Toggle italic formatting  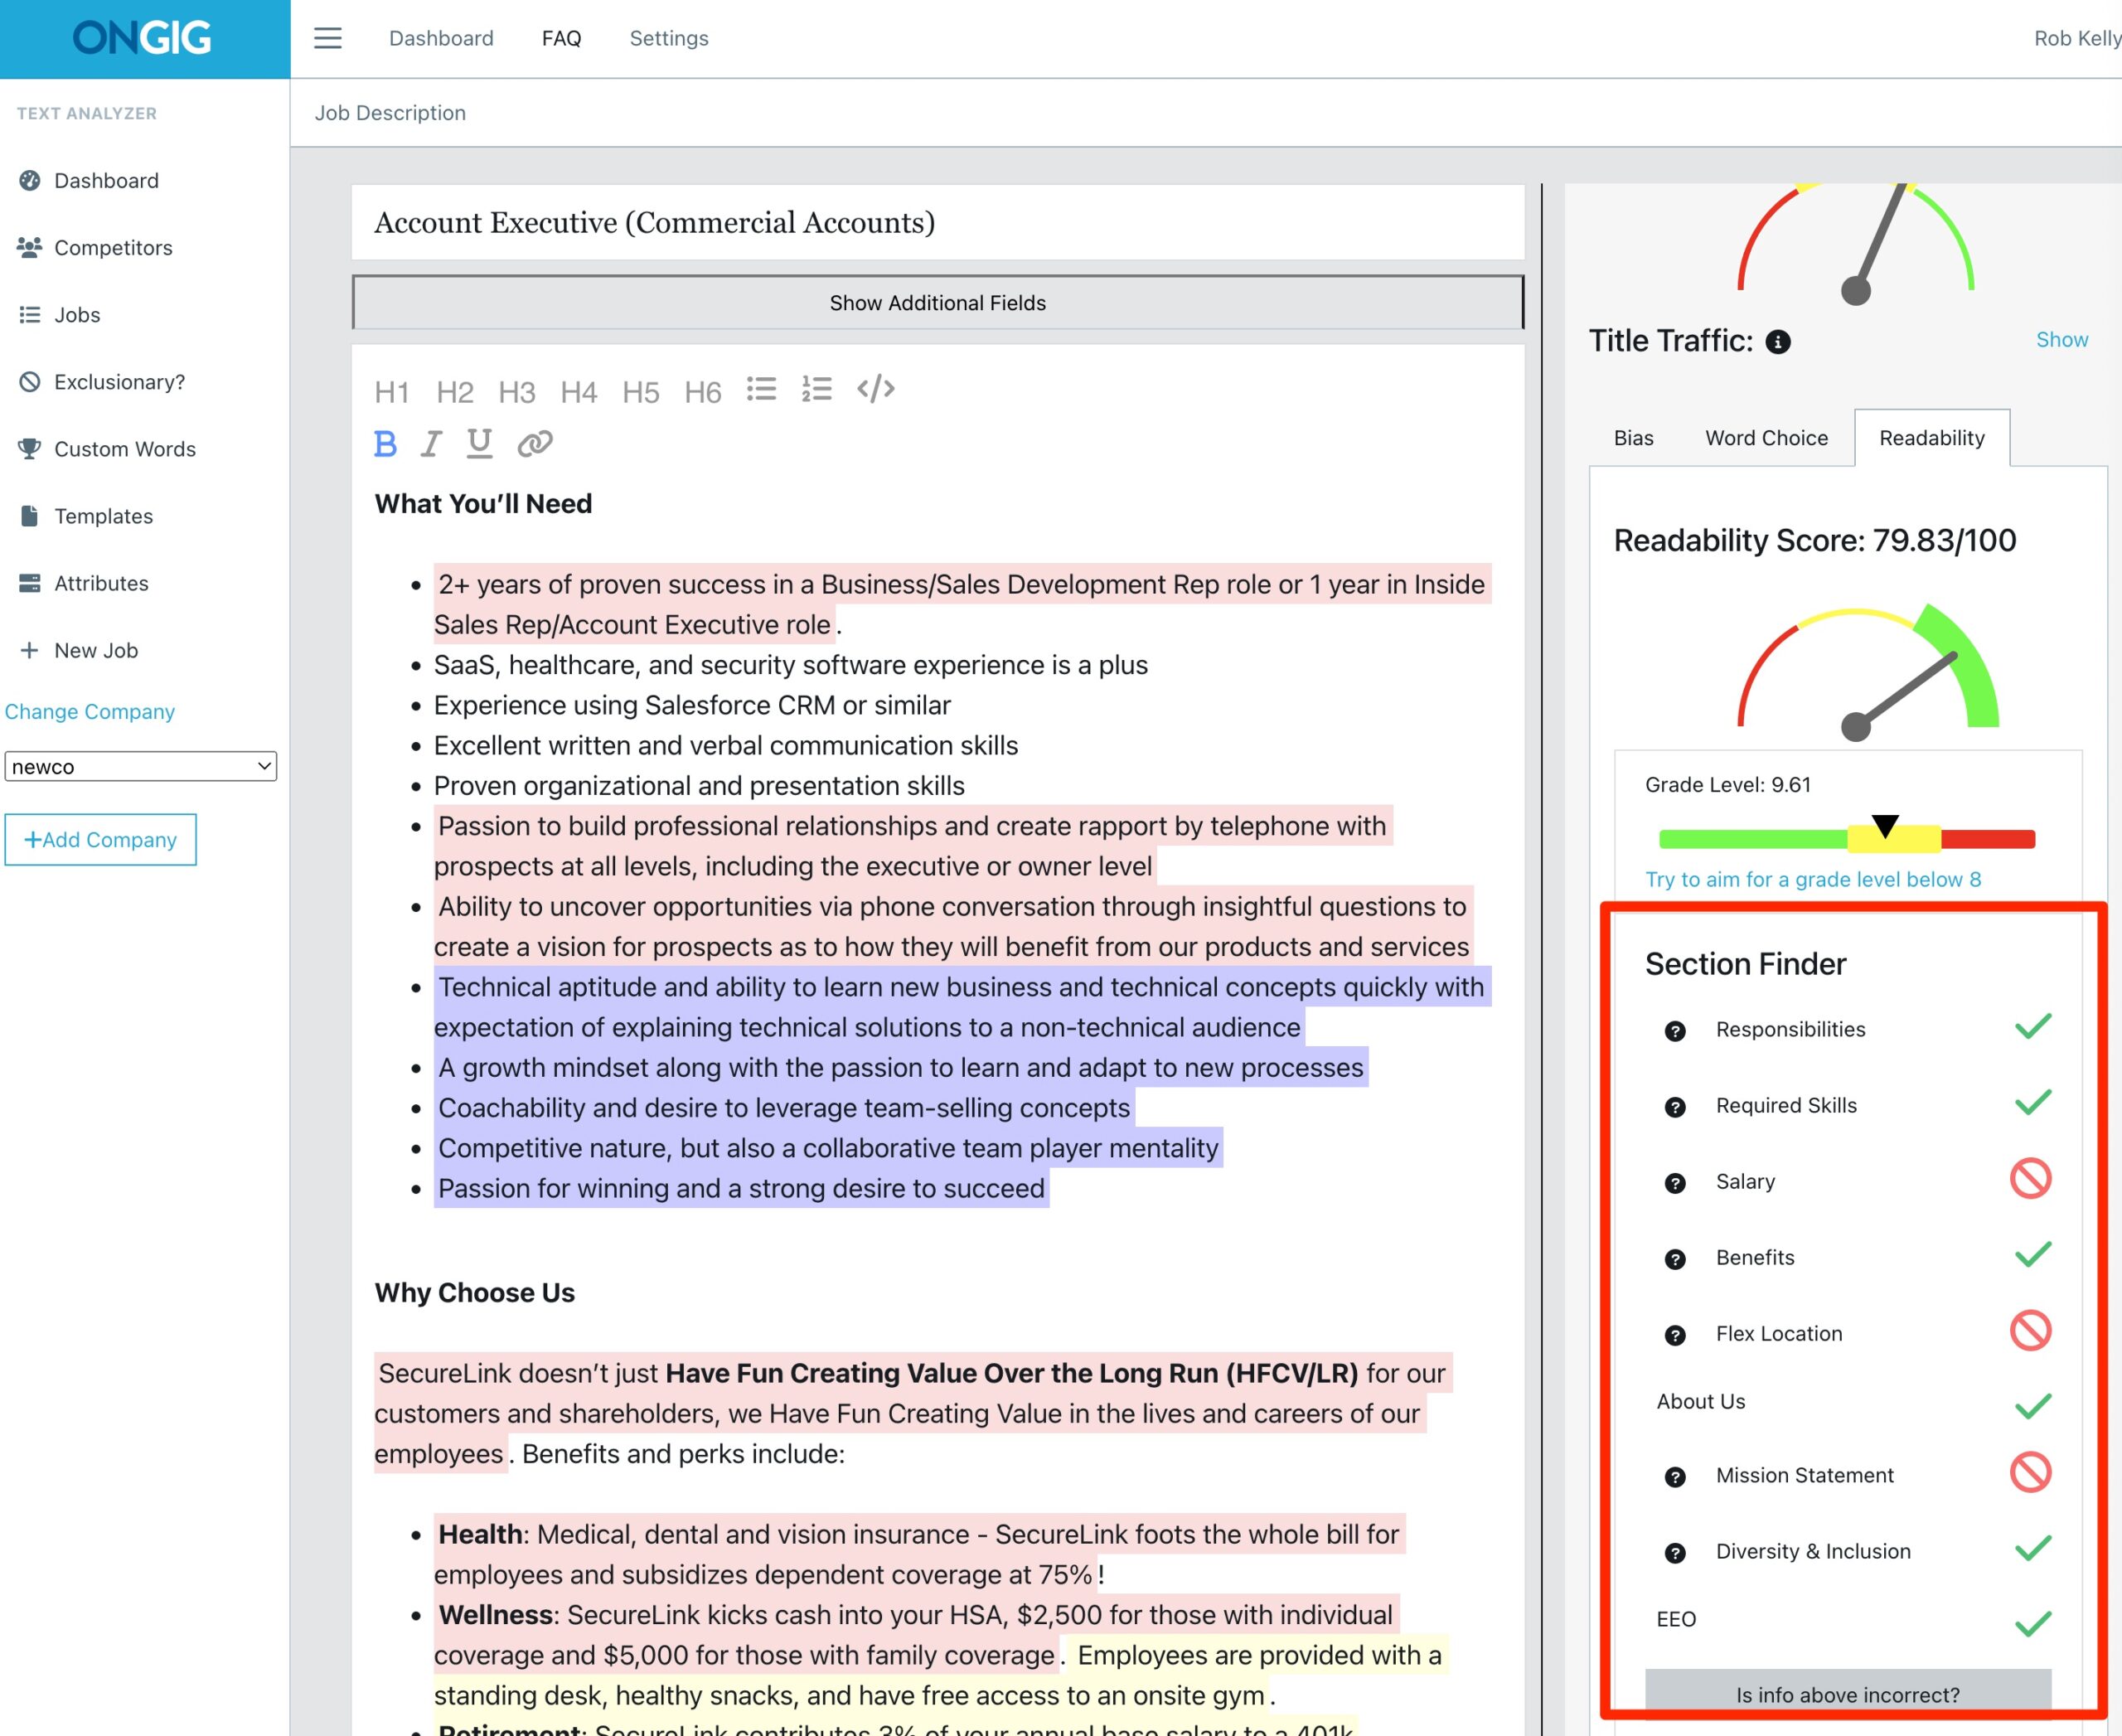coord(431,443)
